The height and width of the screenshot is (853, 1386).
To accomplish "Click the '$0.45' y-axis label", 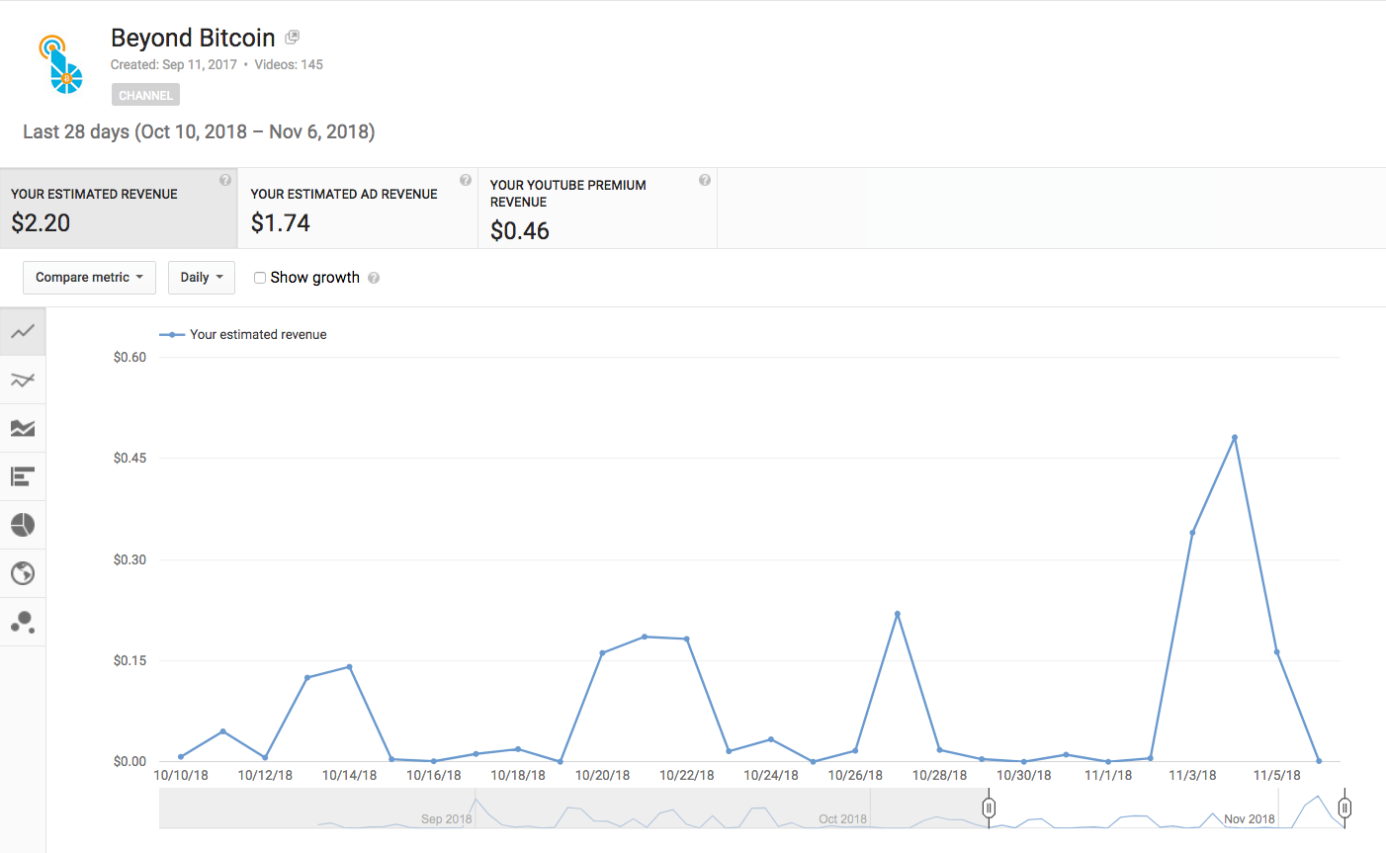I will click(130, 459).
